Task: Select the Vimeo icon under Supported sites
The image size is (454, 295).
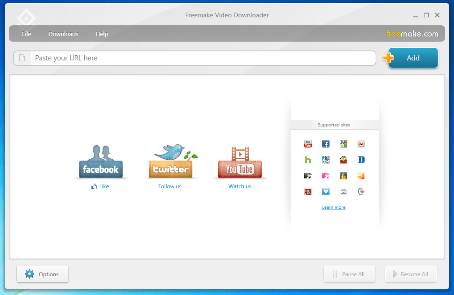Action: (325, 192)
